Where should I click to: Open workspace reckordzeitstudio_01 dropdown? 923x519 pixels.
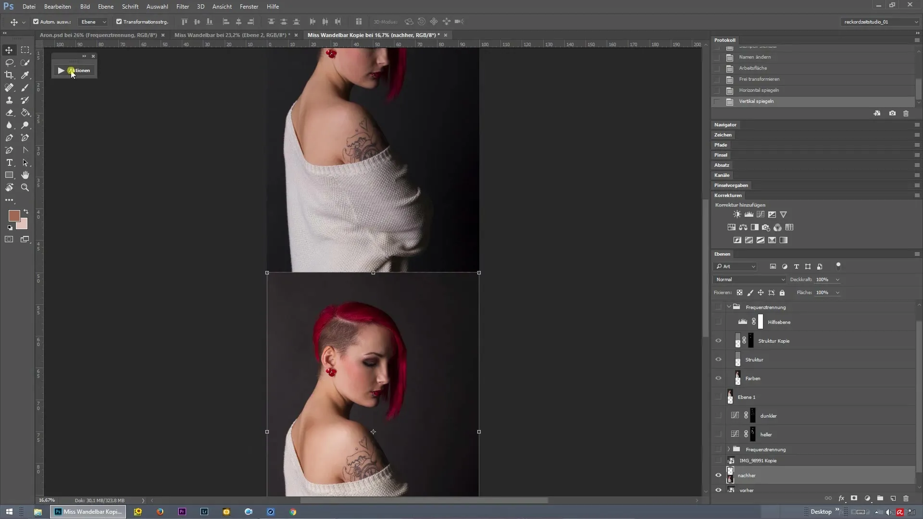tap(880, 22)
